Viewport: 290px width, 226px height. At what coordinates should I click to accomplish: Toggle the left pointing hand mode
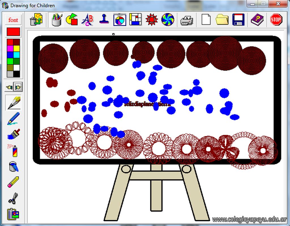tap(9, 88)
